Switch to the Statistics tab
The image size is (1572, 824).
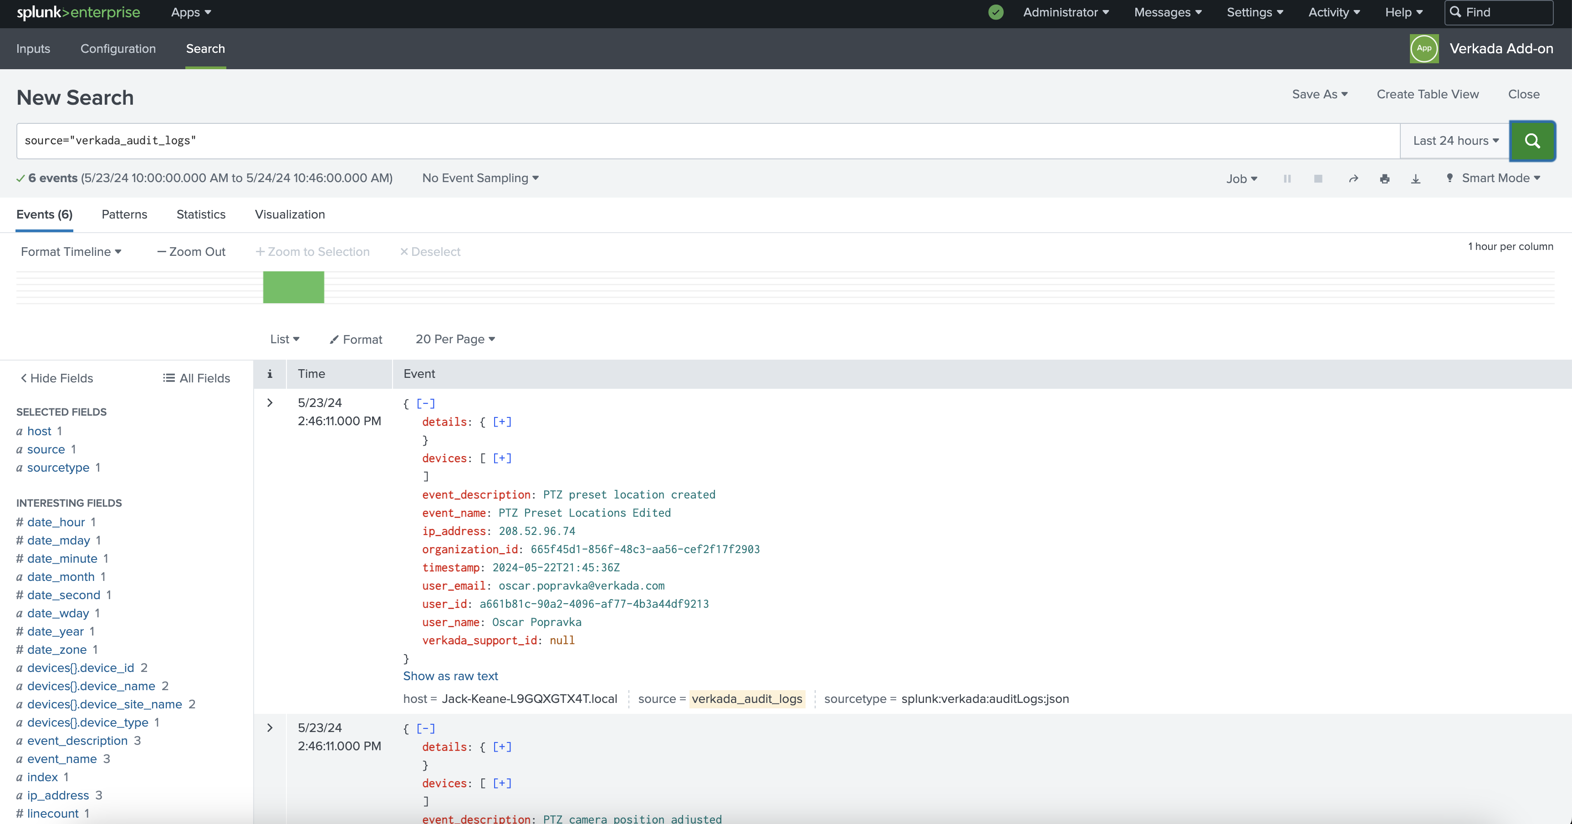pos(201,214)
